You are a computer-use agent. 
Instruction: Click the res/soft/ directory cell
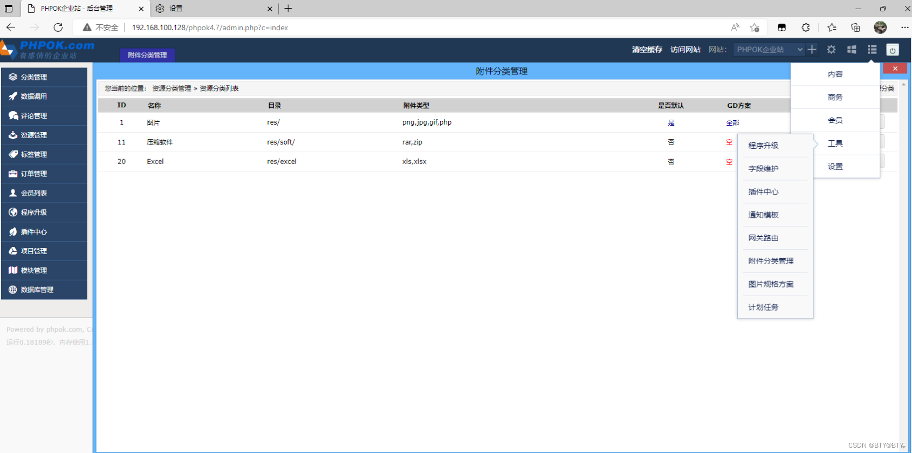pos(281,142)
